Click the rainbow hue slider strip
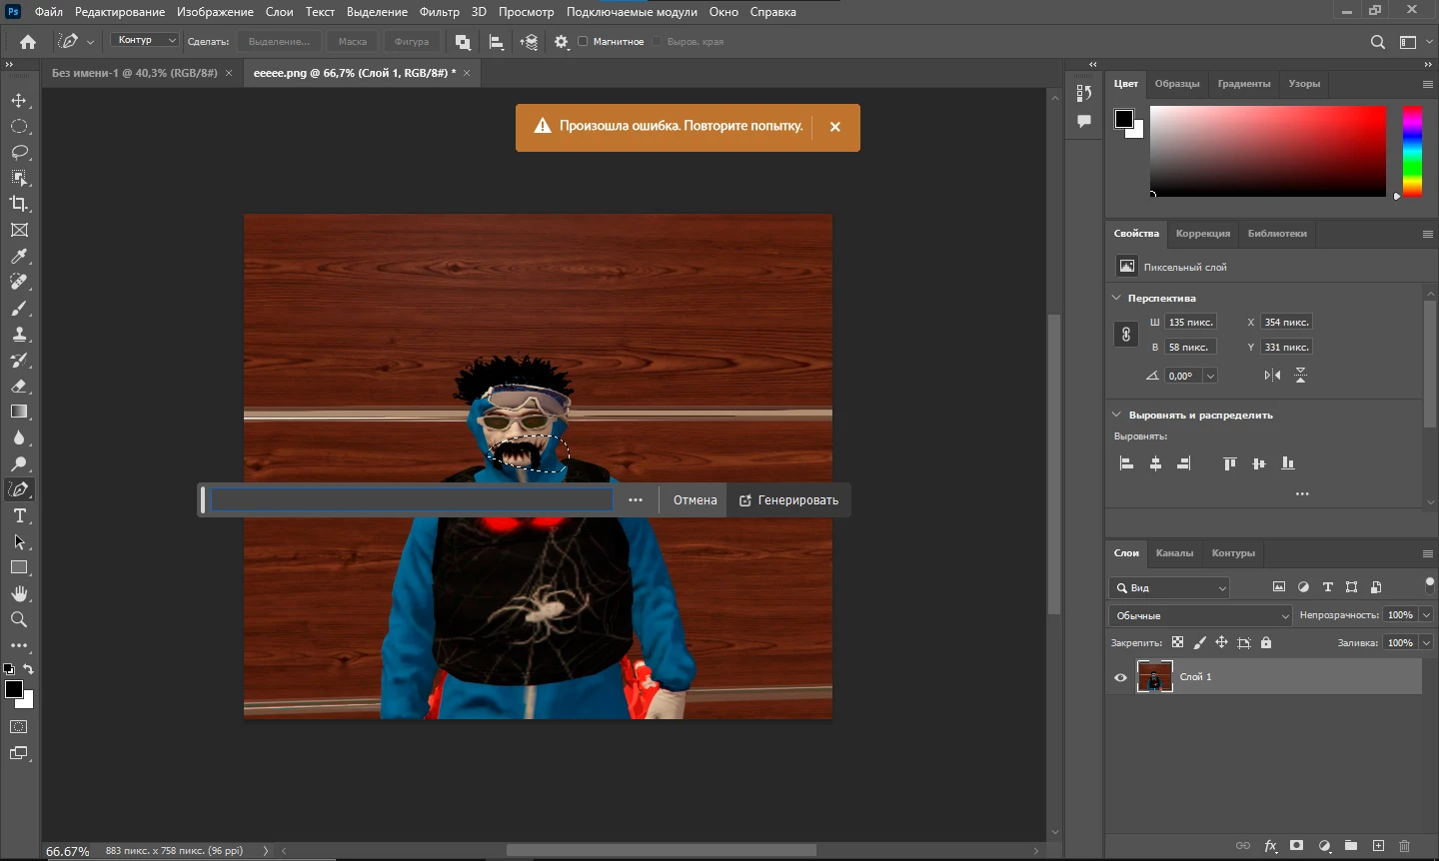 point(1412,151)
